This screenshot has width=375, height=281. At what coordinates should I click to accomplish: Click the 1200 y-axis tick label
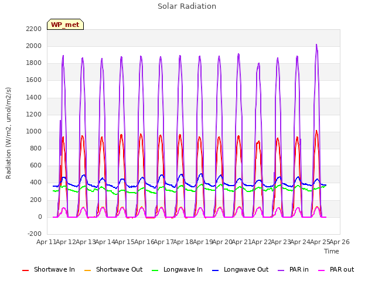coord(34,115)
